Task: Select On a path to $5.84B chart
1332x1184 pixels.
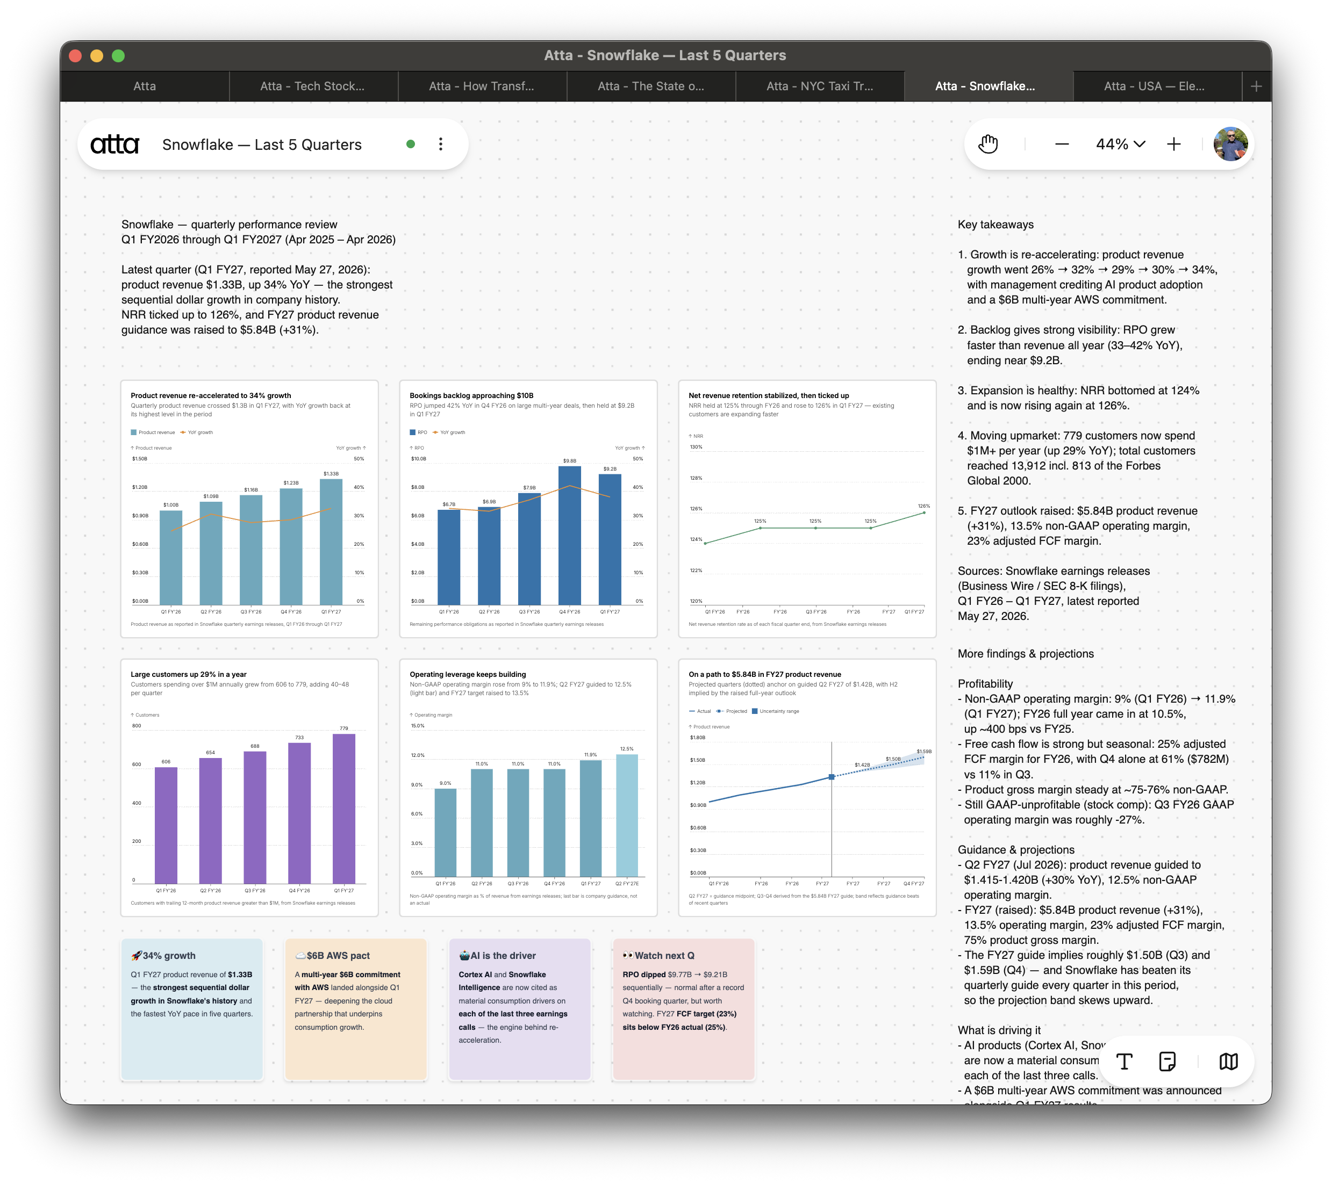Action: click(x=807, y=788)
